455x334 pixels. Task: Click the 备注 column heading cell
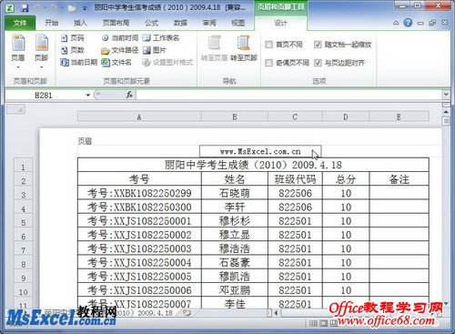point(399,179)
